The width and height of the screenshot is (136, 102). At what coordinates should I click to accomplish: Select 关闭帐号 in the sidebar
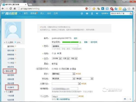pyautogui.click(x=11, y=88)
